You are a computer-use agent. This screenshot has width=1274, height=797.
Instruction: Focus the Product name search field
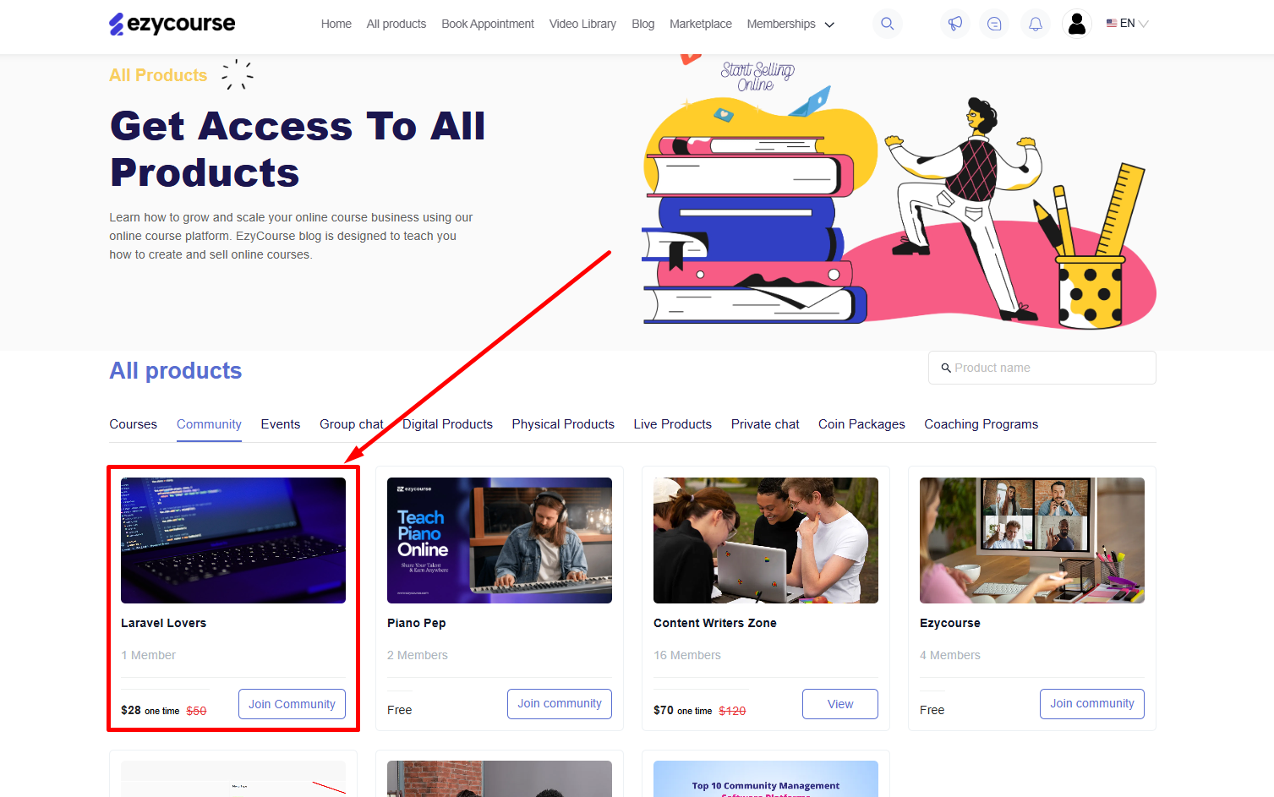coord(1042,368)
